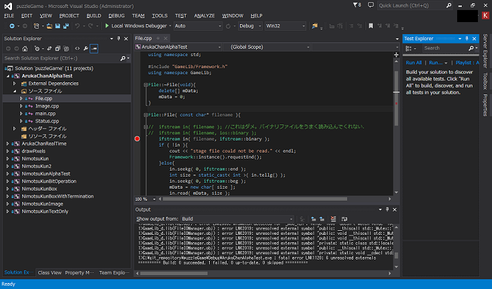Open the ANALYZE menu
492x289 pixels.
(x=204, y=15)
